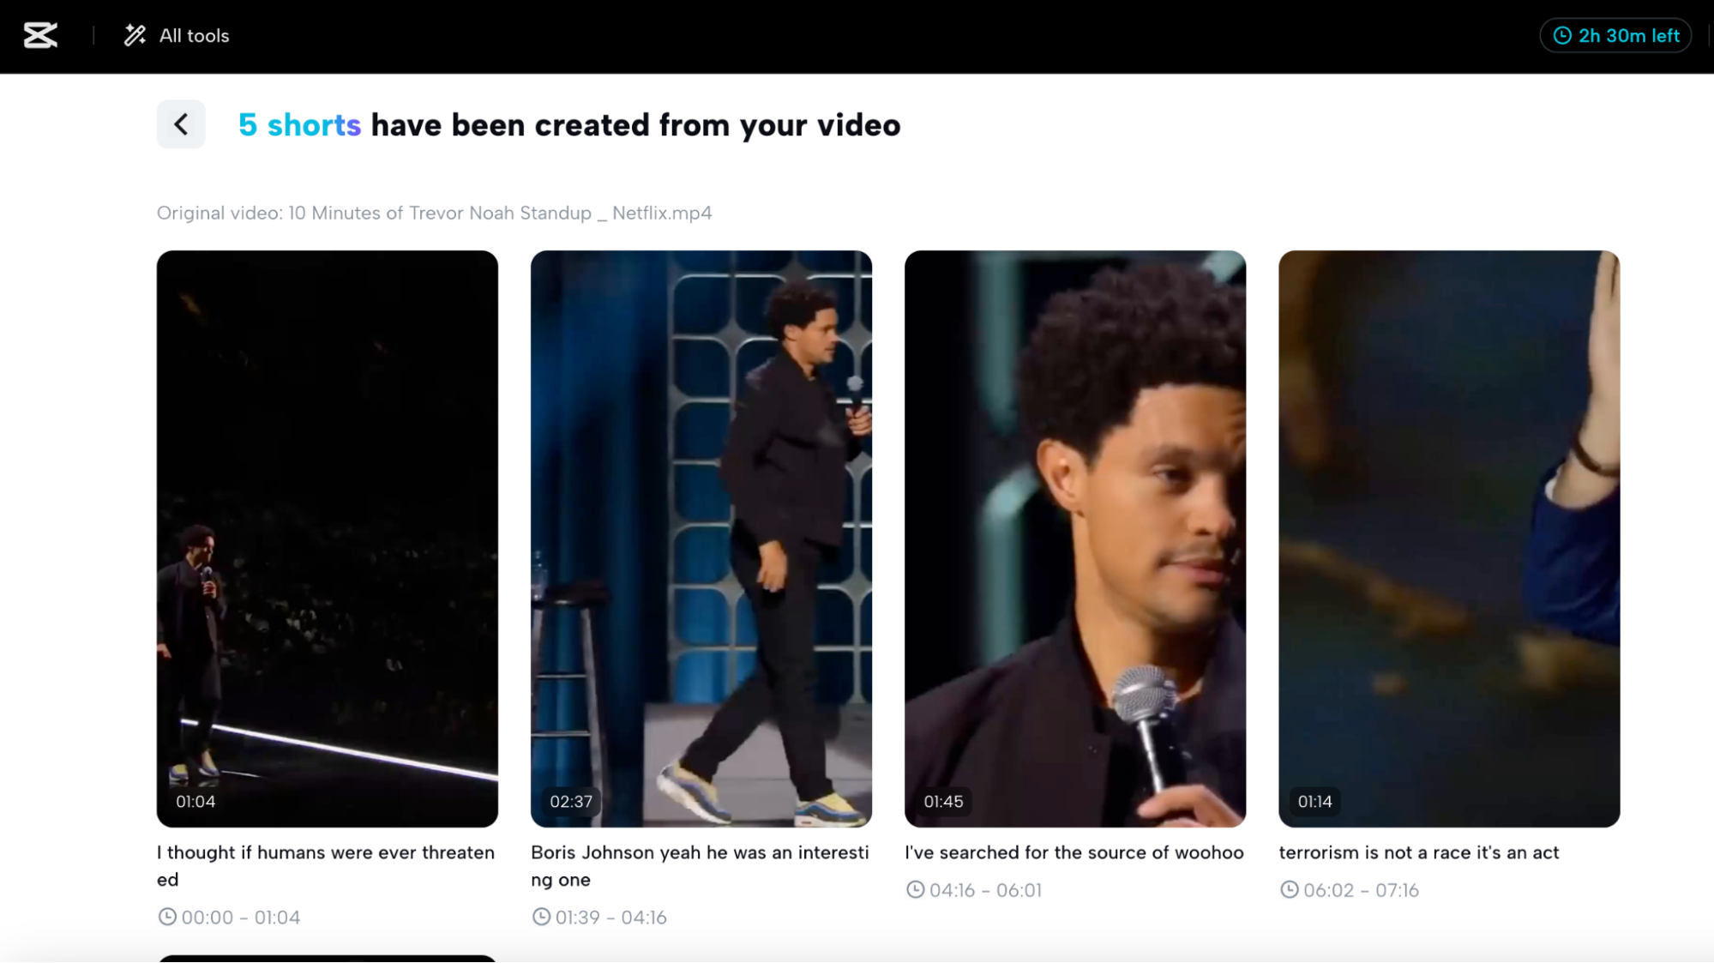Open the woohoo short close-up thumbnail
Image resolution: width=1714 pixels, height=963 pixels.
coord(1074,538)
